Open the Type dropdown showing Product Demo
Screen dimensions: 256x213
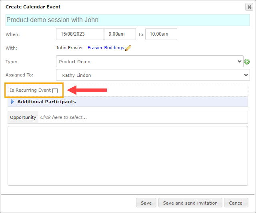pos(150,61)
